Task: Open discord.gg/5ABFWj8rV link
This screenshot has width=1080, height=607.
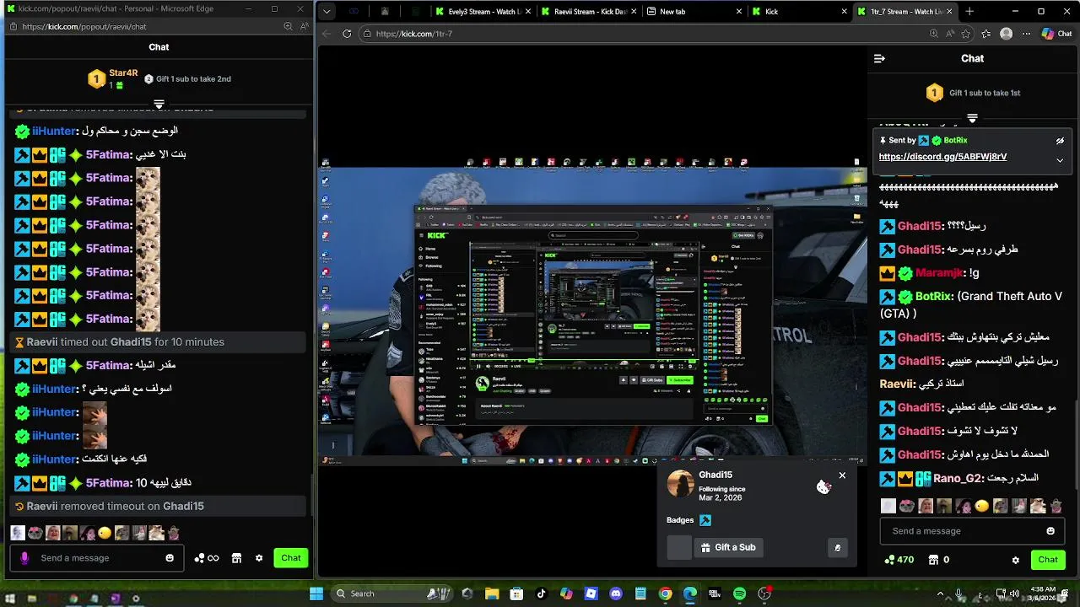Action: point(942,157)
